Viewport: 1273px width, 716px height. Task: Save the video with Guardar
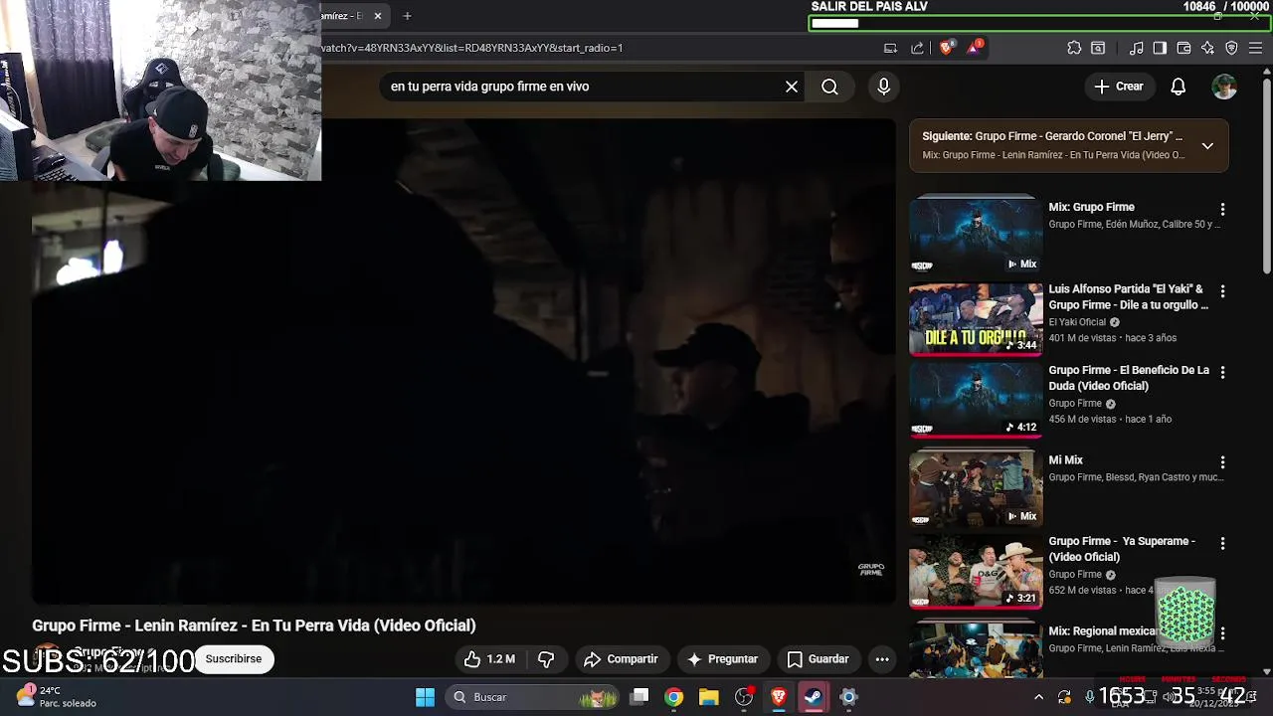click(818, 659)
